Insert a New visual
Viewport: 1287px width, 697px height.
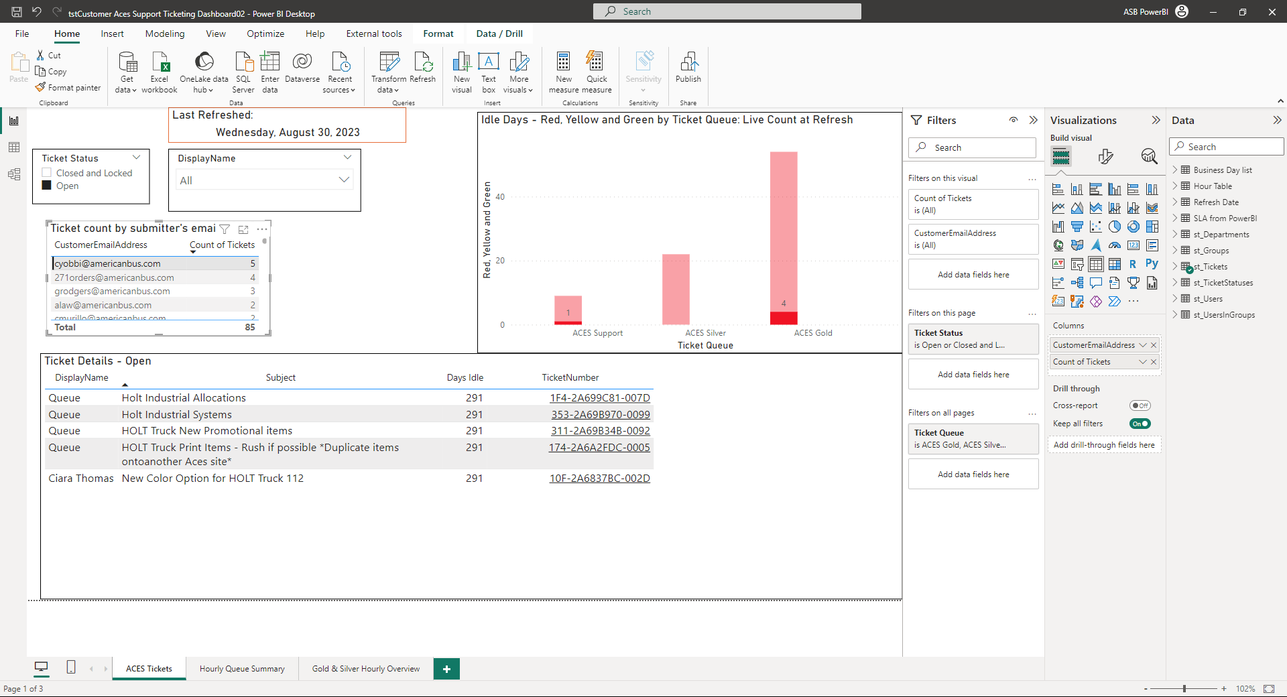(x=462, y=72)
